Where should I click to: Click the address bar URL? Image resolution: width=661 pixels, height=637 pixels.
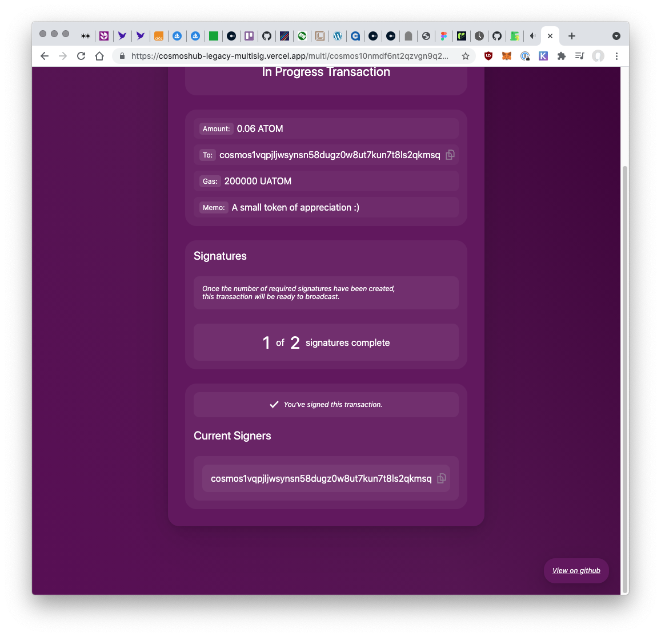tap(290, 56)
